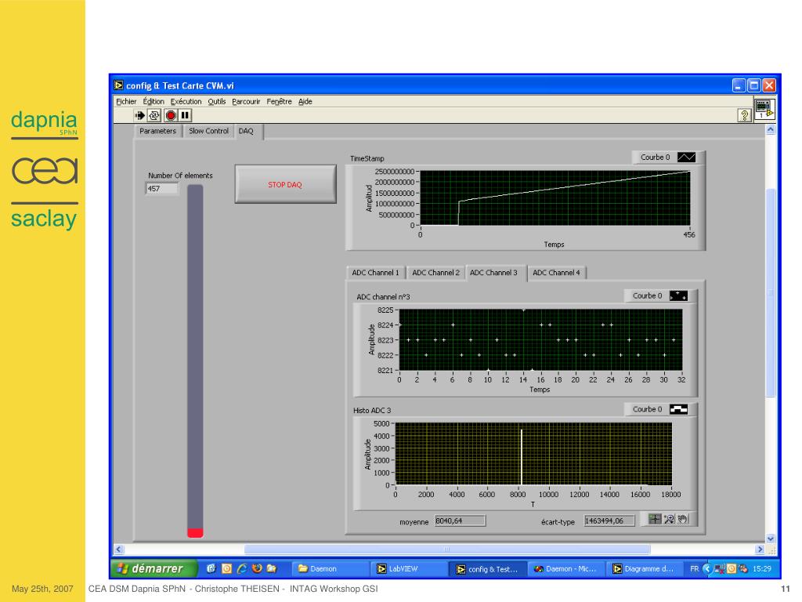
Task: Select ADC Channel 3 tab
Action: pos(496,273)
